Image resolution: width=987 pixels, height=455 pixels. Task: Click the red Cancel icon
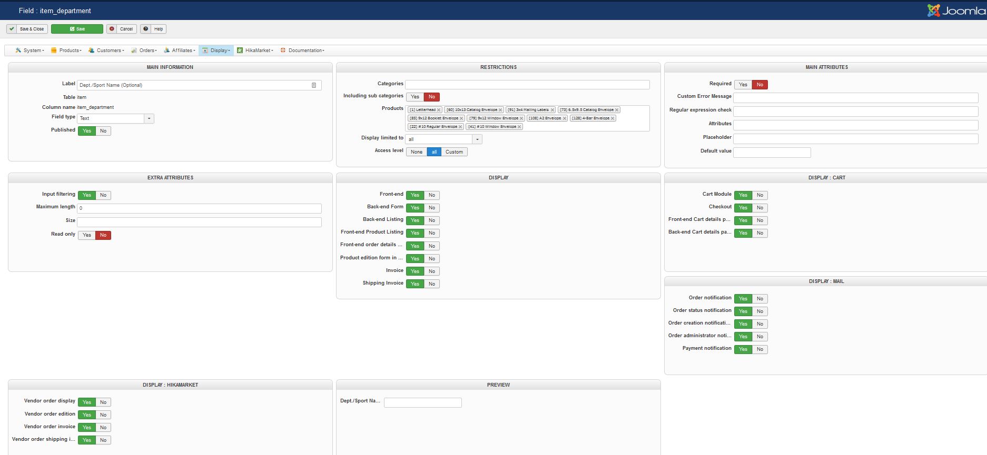(x=112, y=29)
